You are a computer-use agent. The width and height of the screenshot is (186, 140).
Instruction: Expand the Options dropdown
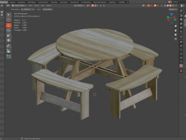coord(173,9)
